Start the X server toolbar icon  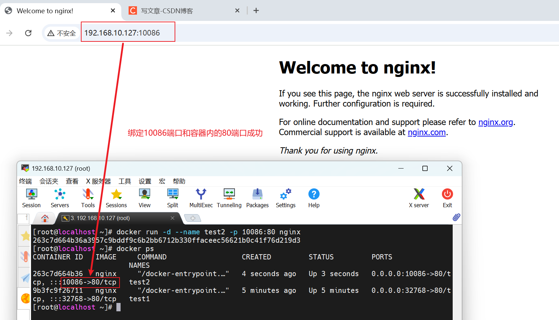419,198
